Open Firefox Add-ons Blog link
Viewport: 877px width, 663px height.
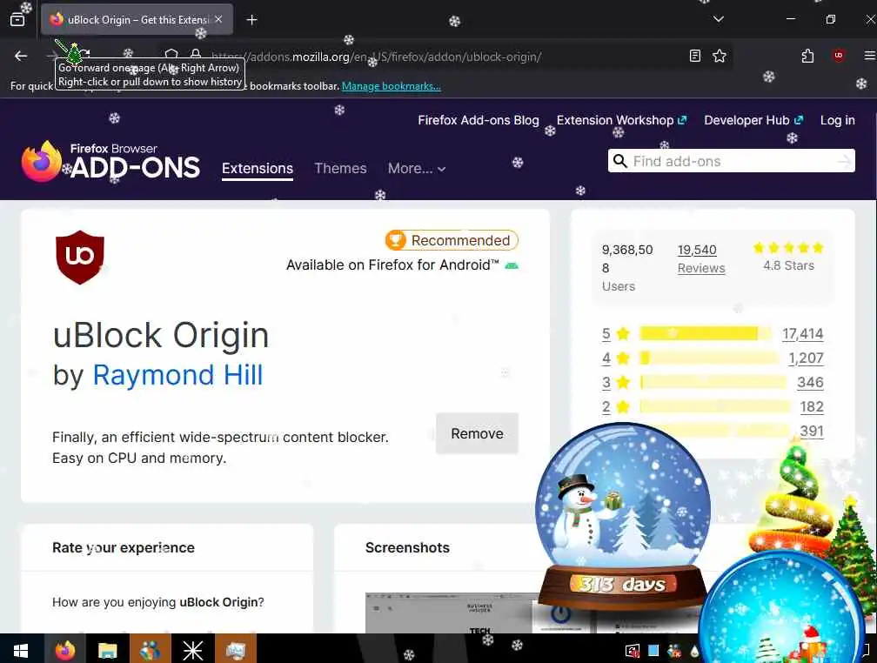pos(479,120)
